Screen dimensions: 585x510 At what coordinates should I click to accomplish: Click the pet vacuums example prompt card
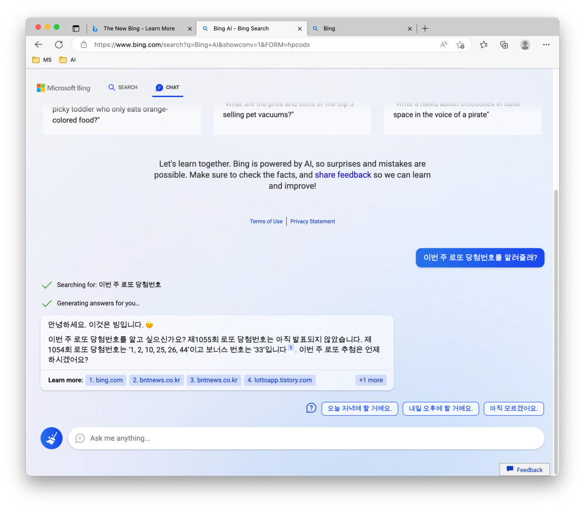click(x=292, y=118)
